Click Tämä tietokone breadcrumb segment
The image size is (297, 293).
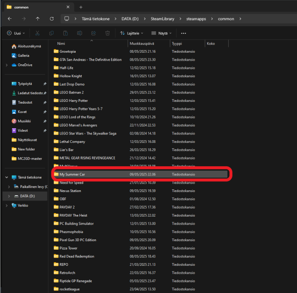[95, 19]
